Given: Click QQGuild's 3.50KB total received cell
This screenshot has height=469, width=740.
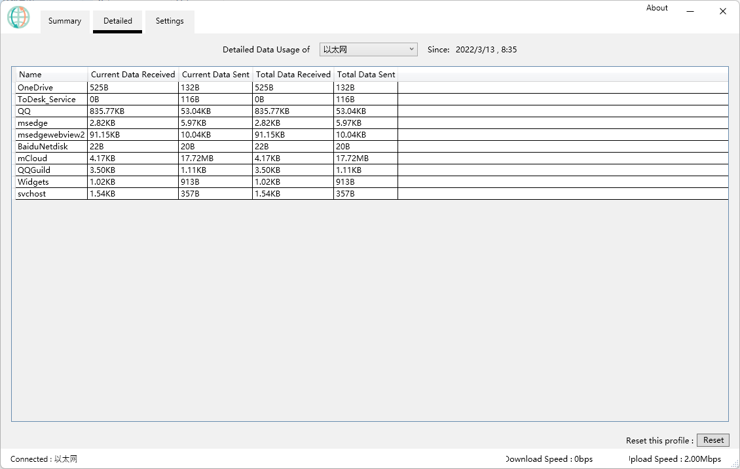Looking at the screenshot, I should pyautogui.click(x=293, y=170).
